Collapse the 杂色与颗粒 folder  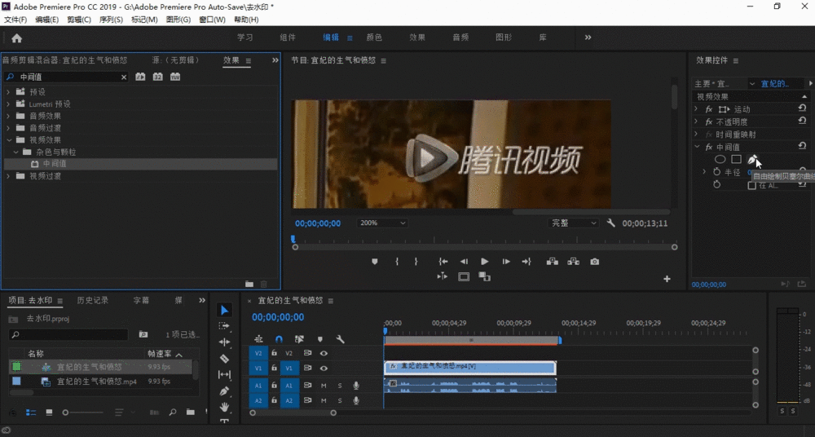point(15,152)
